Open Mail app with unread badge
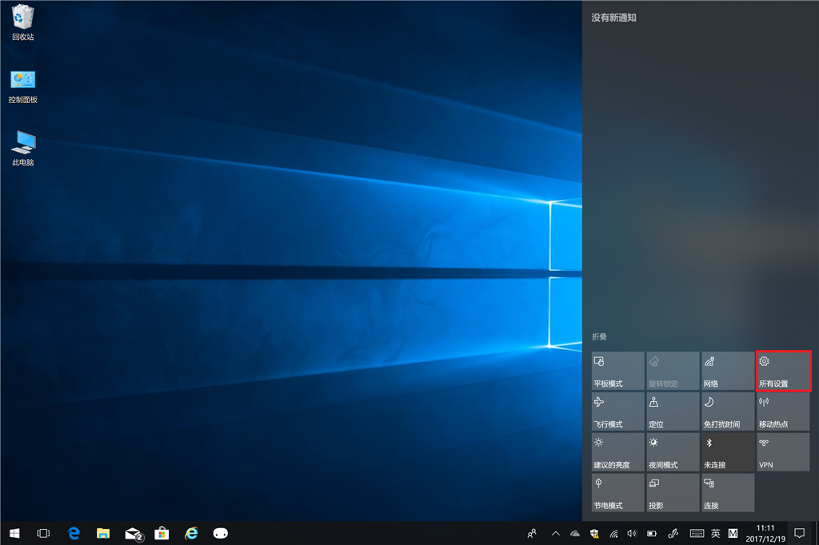 click(x=133, y=533)
